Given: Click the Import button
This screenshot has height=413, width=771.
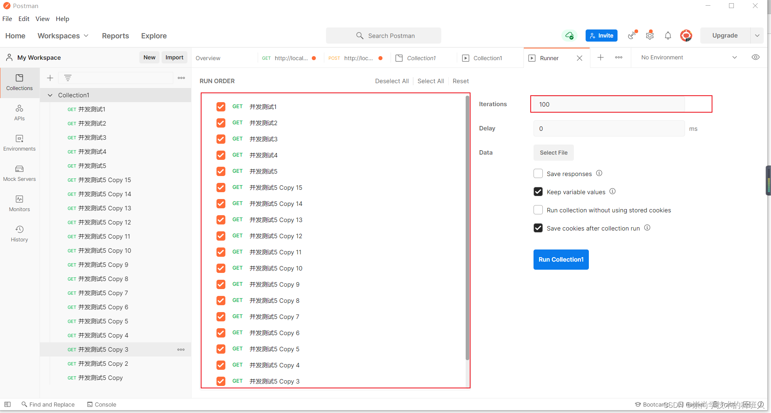Looking at the screenshot, I should (x=174, y=57).
